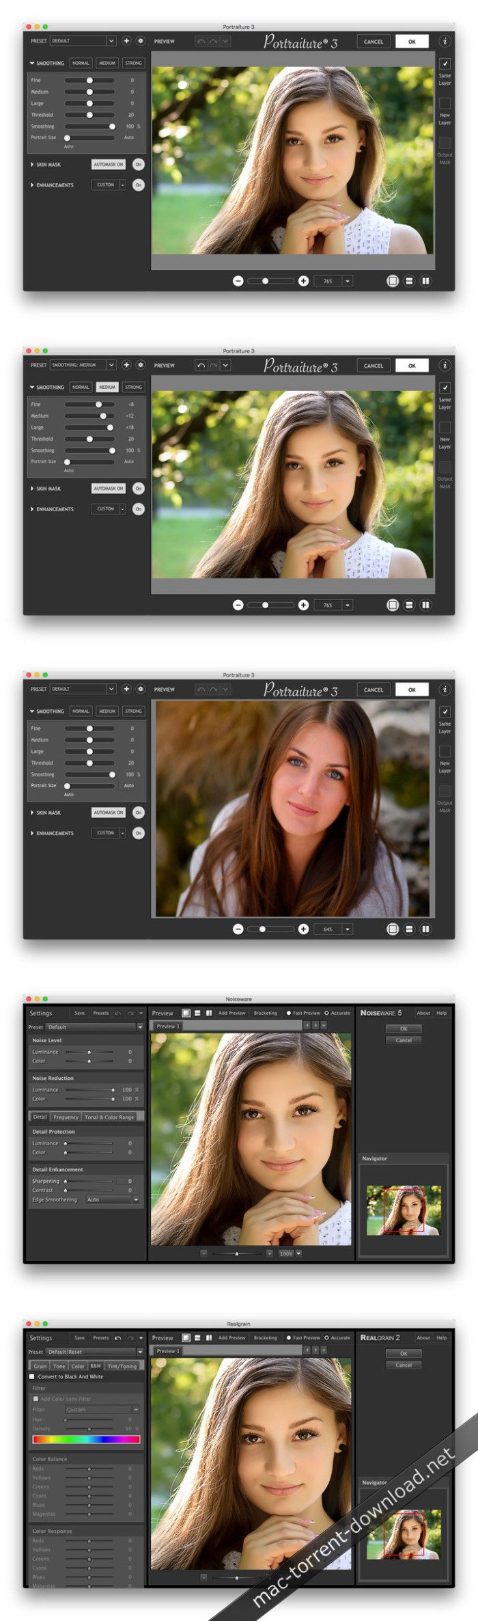Select single-pane preview icon in Noiseware
The width and height of the screenshot is (478, 1621).
(x=186, y=1013)
